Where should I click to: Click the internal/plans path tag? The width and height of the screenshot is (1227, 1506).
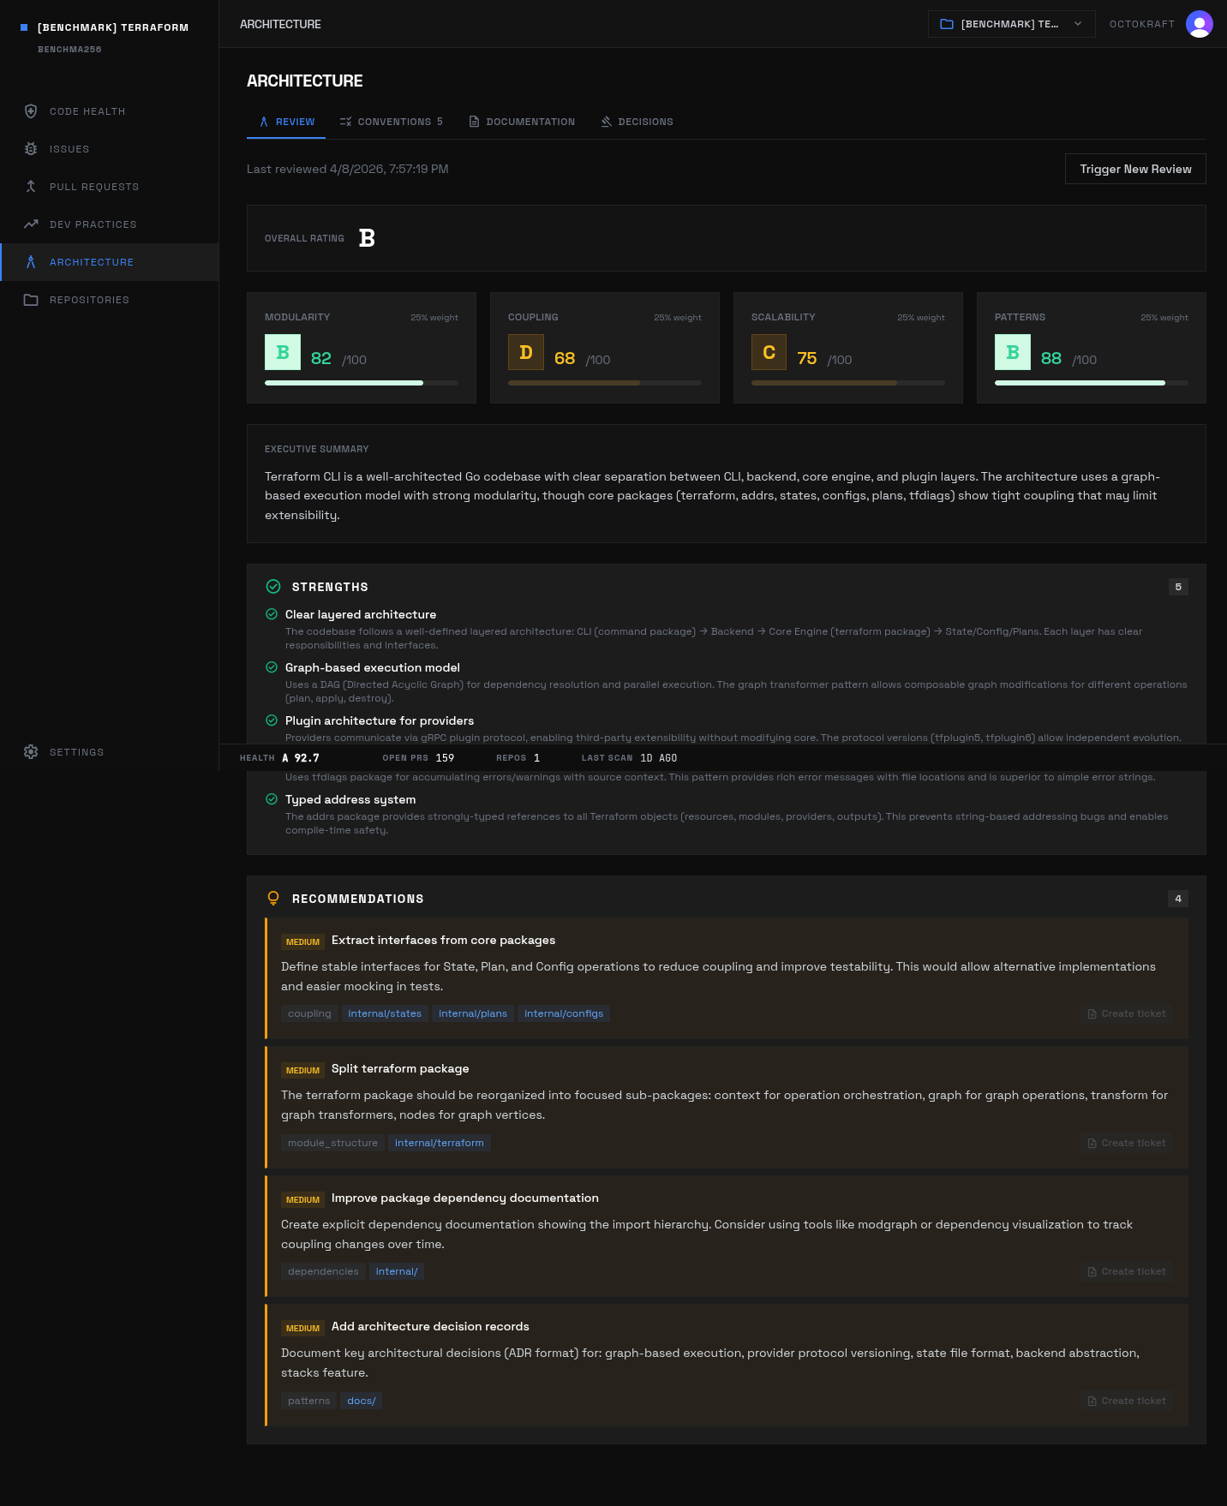[x=473, y=1013]
